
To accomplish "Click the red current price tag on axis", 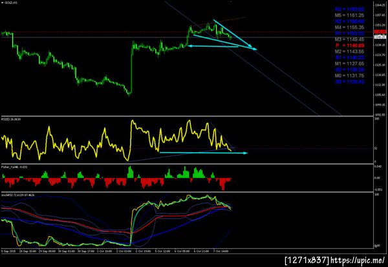I will point(380,32).
